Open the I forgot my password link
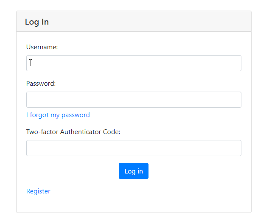This screenshot has width=269, height=221. click(x=58, y=115)
